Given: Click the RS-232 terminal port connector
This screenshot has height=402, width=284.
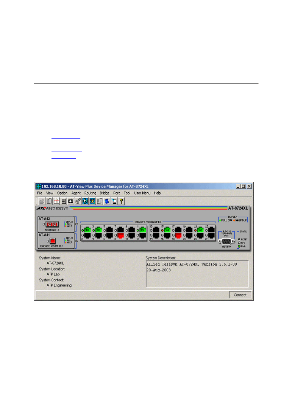Looking at the screenshot, I should 227,241.
